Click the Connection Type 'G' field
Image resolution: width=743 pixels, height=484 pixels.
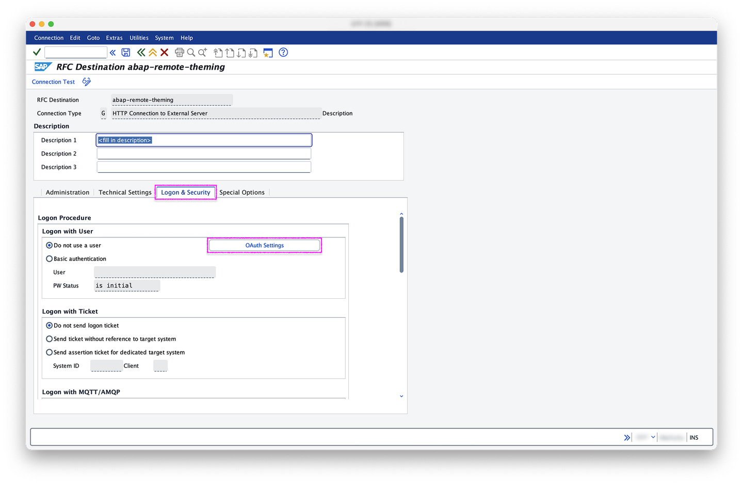click(103, 114)
